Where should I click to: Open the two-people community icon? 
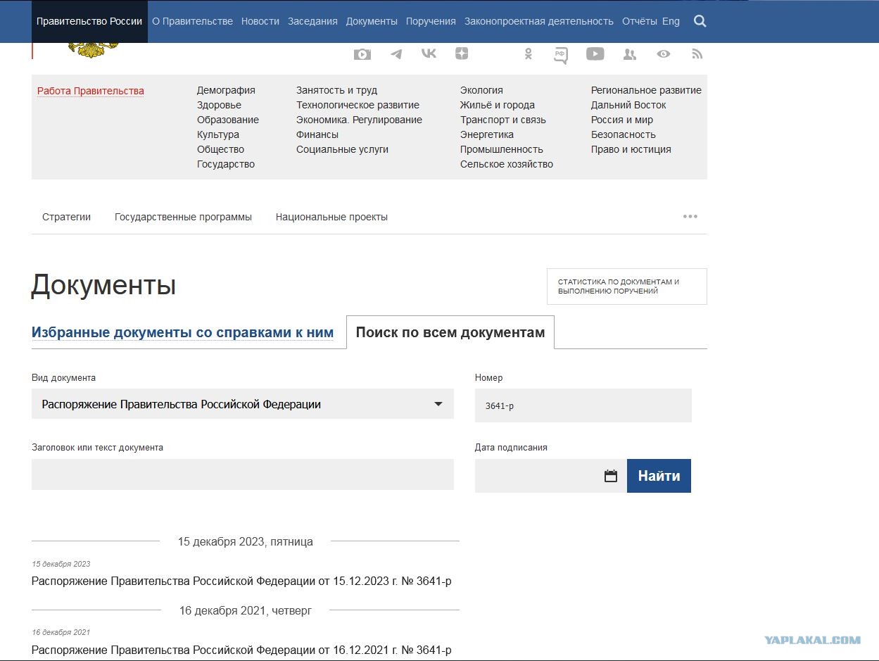pos(630,54)
